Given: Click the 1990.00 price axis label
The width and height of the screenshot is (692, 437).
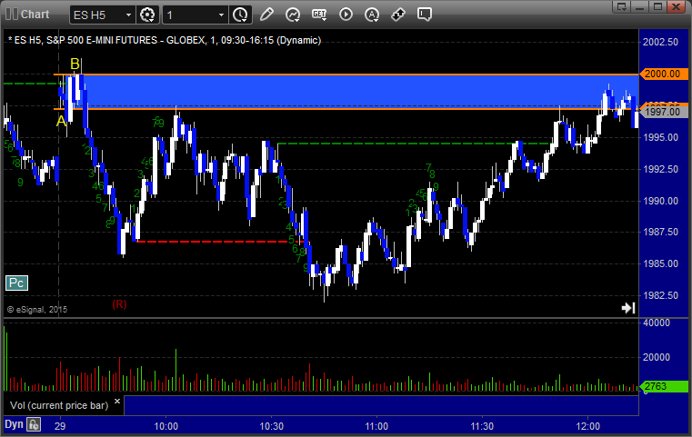Looking at the screenshot, I should (661, 201).
